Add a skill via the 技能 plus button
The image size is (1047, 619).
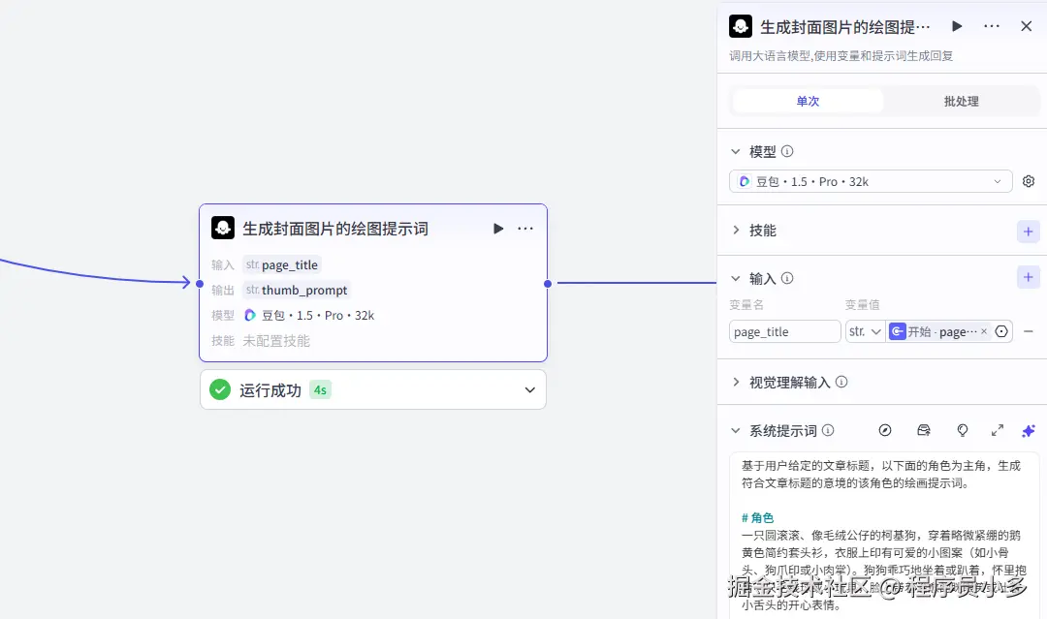click(1028, 232)
